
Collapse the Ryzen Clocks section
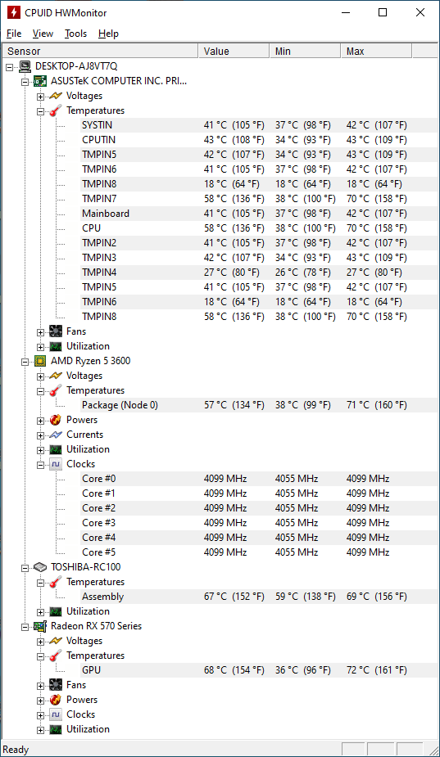[x=41, y=465]
